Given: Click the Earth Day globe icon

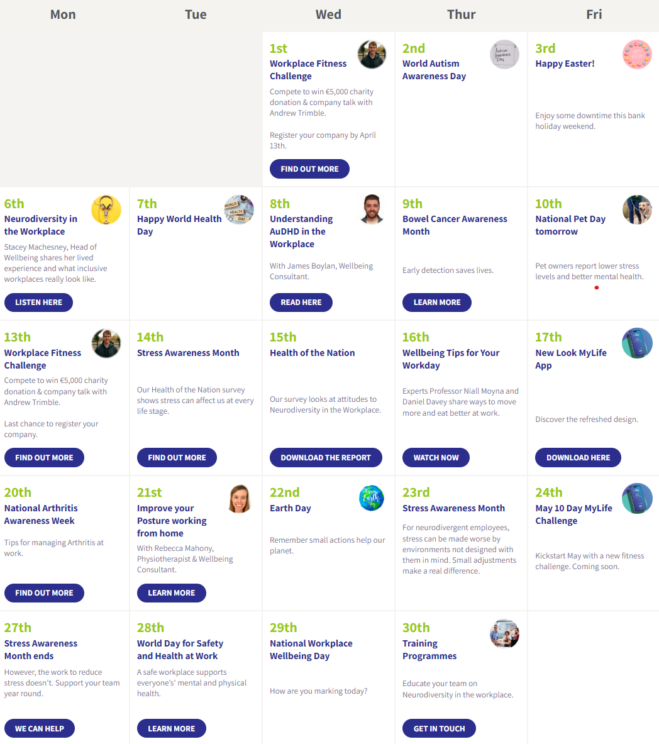Looking at the screenshot, I should point(372,499).
